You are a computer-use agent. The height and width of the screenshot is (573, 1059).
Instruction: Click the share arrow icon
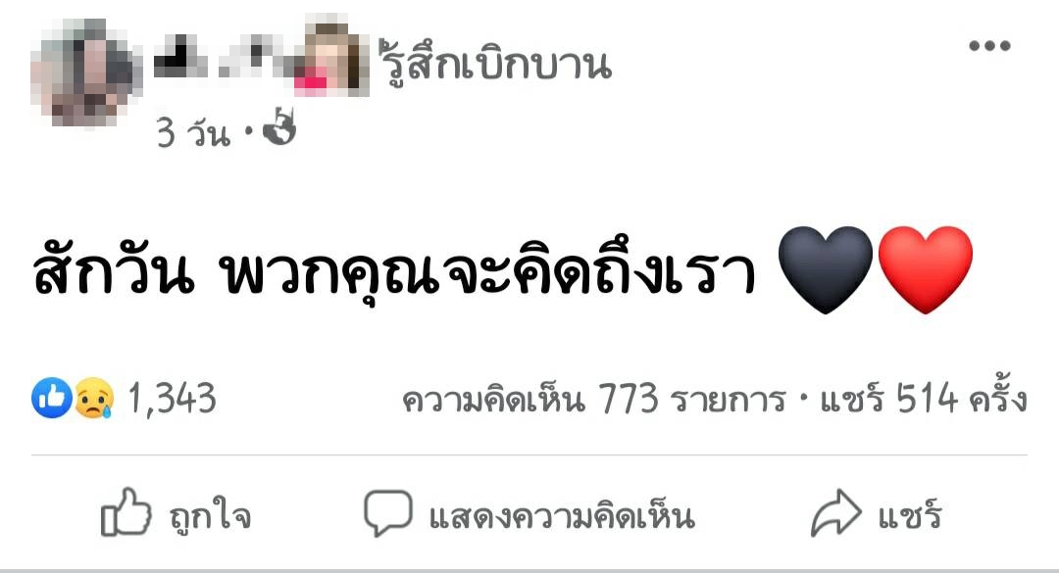(x=836, y=513)
